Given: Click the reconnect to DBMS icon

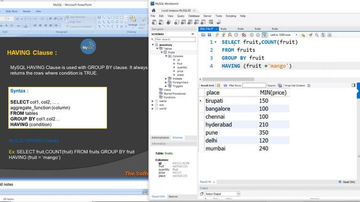Looking at the screenshot, I should click(219, 22).
